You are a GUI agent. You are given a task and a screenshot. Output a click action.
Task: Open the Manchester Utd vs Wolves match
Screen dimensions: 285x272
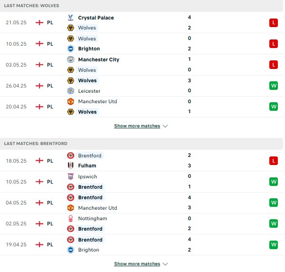(x=141, y=107)
